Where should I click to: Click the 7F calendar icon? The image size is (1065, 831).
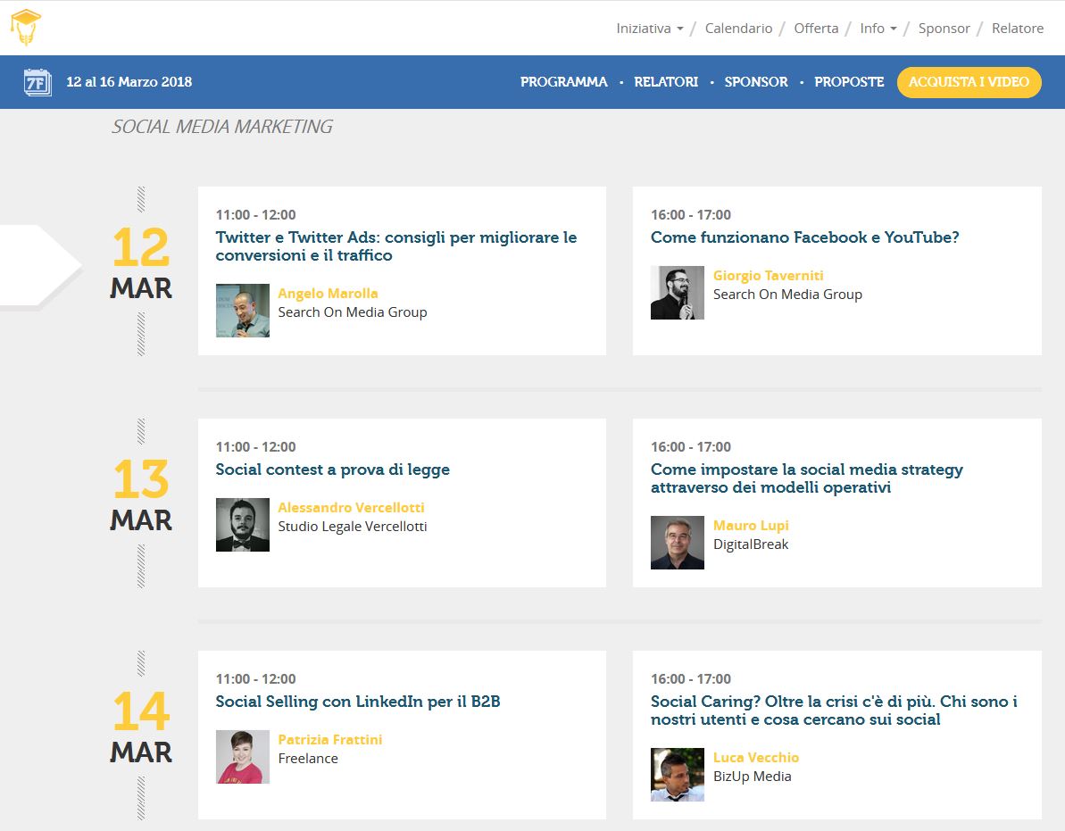[37, 82]
